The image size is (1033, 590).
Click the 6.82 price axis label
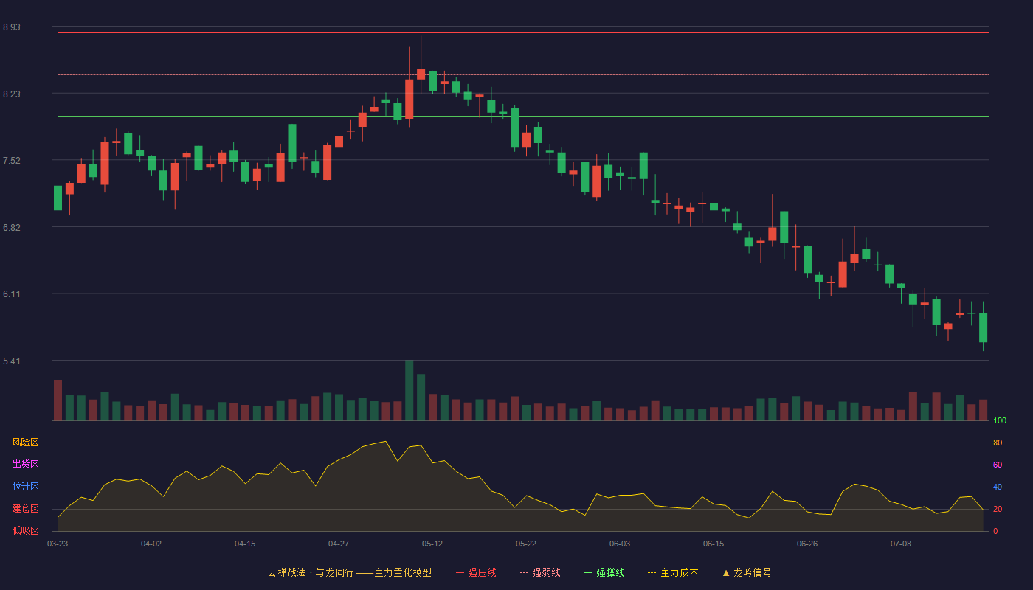pyautogui.click(x=12, y=228)
